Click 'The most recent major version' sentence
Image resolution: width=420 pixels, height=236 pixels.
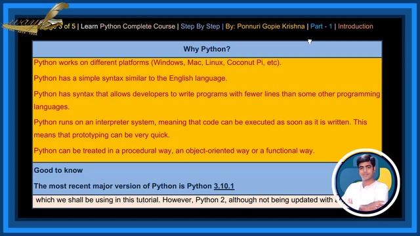tap(134, 186)
